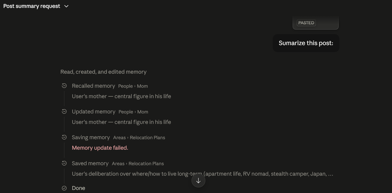This screenshot has height=193, width=392.
Task: Click the memory icon beside Recalled memory
Action: (64, 86)
